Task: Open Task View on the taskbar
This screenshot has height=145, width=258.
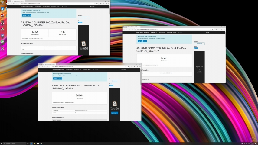Action: 28,143
